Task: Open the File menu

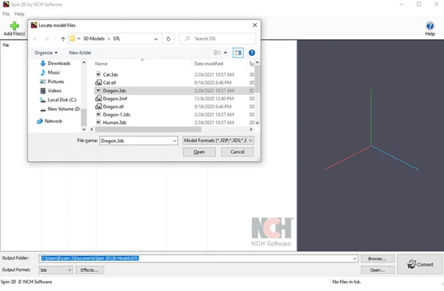Action: point(6,14)
